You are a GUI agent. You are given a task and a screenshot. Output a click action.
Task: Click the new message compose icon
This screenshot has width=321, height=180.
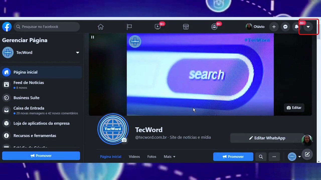pos(307,154)
